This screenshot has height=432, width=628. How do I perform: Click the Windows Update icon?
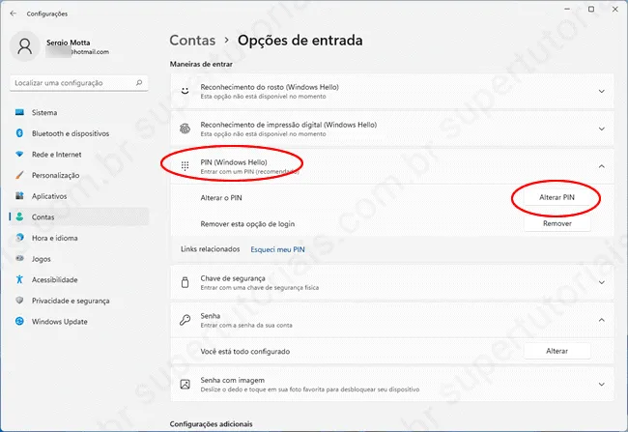click(x=19, y=321)
